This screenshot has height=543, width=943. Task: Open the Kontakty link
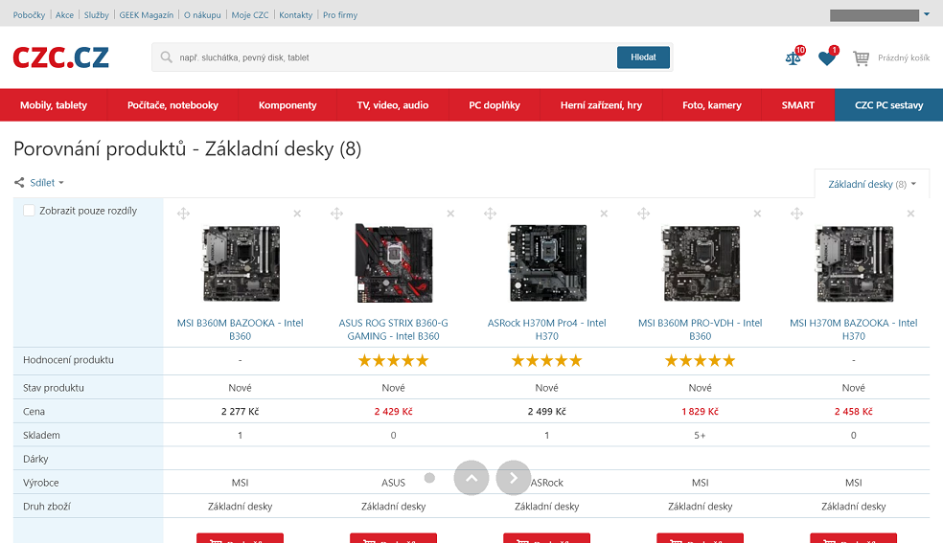point(296,15)
